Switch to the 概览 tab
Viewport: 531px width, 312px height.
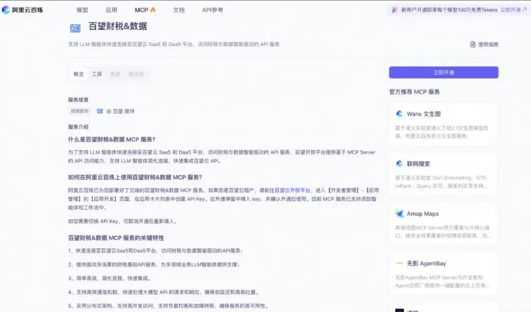click(x=79, y=74)
